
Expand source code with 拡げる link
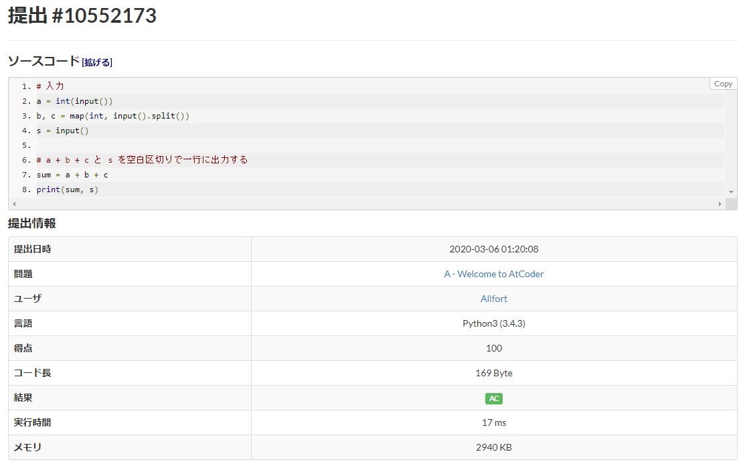click(x=96, y=62)
